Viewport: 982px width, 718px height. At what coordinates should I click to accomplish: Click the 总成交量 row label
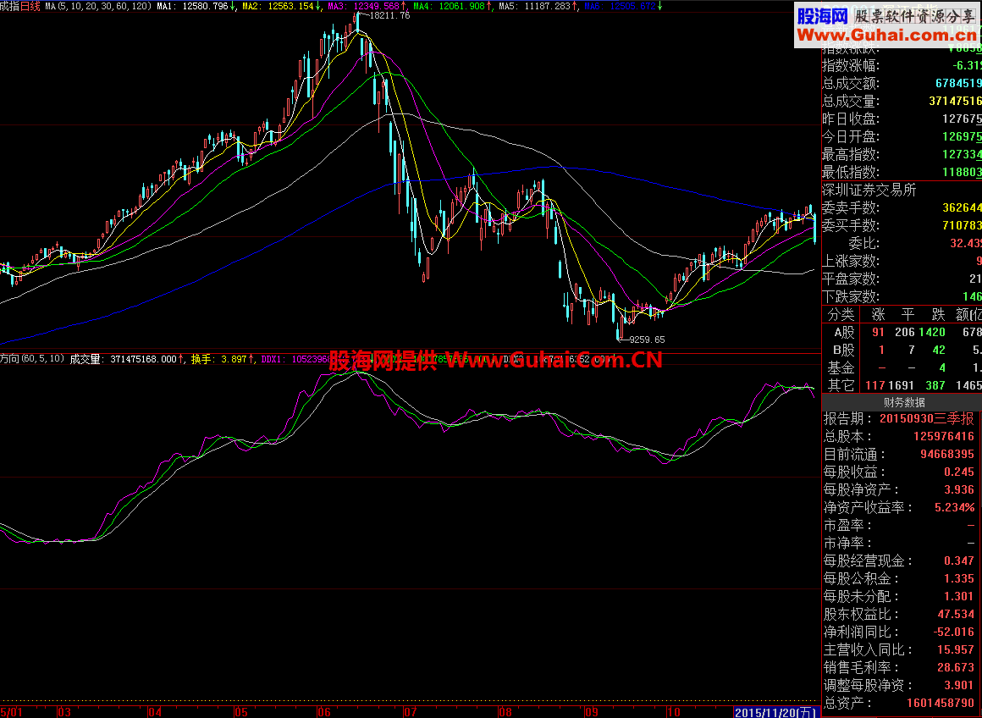coord(851,101)
